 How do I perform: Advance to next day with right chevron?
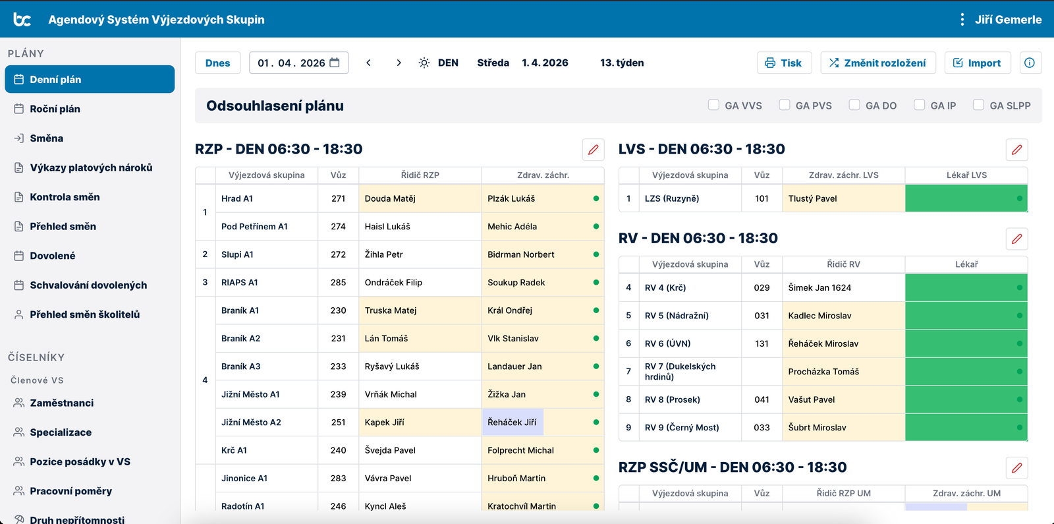point(399,63)
